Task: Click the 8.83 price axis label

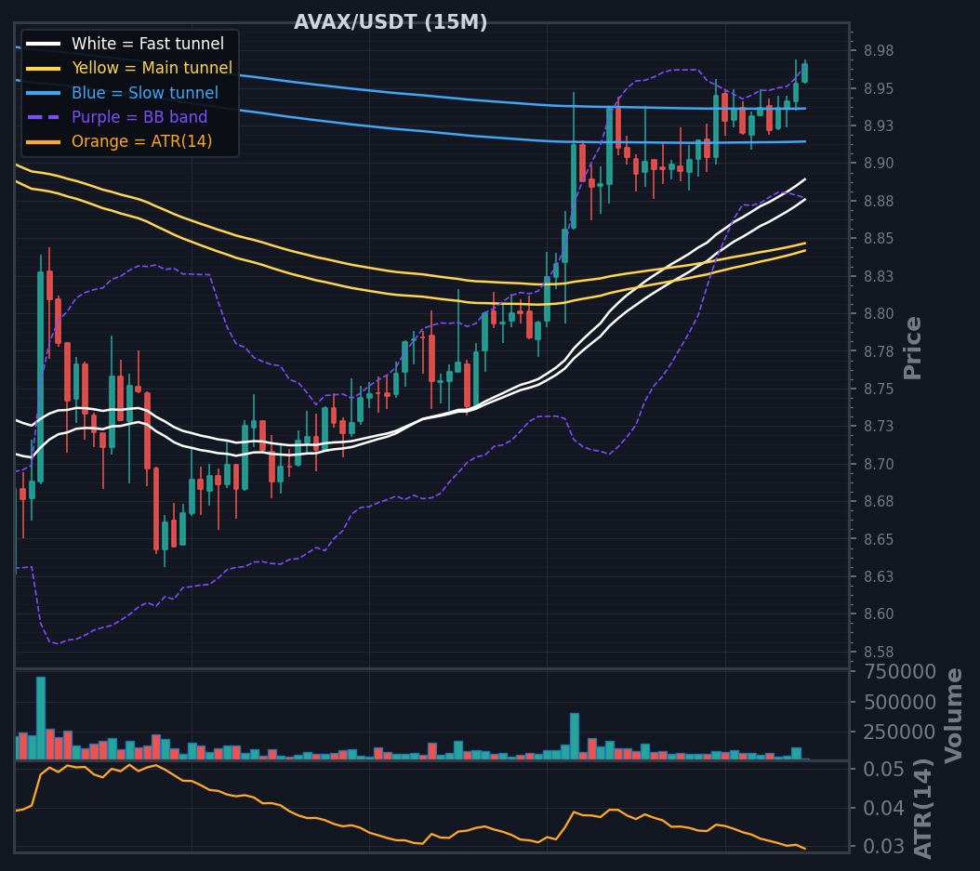Action: click(879, 276)
